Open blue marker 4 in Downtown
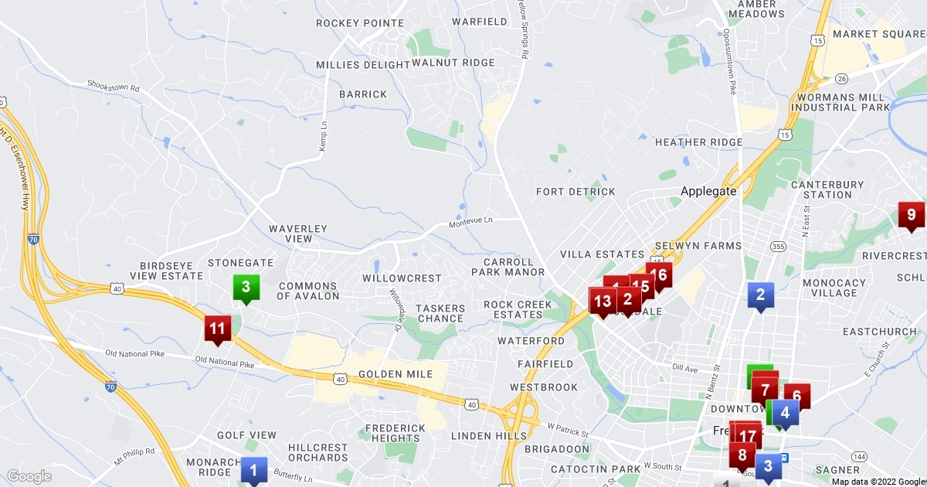Image resolution: width=927 pixels, height=487 pixels. (786, 413)
